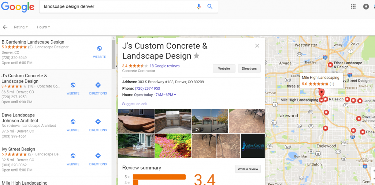Click the Write a review button

point(248,169)
